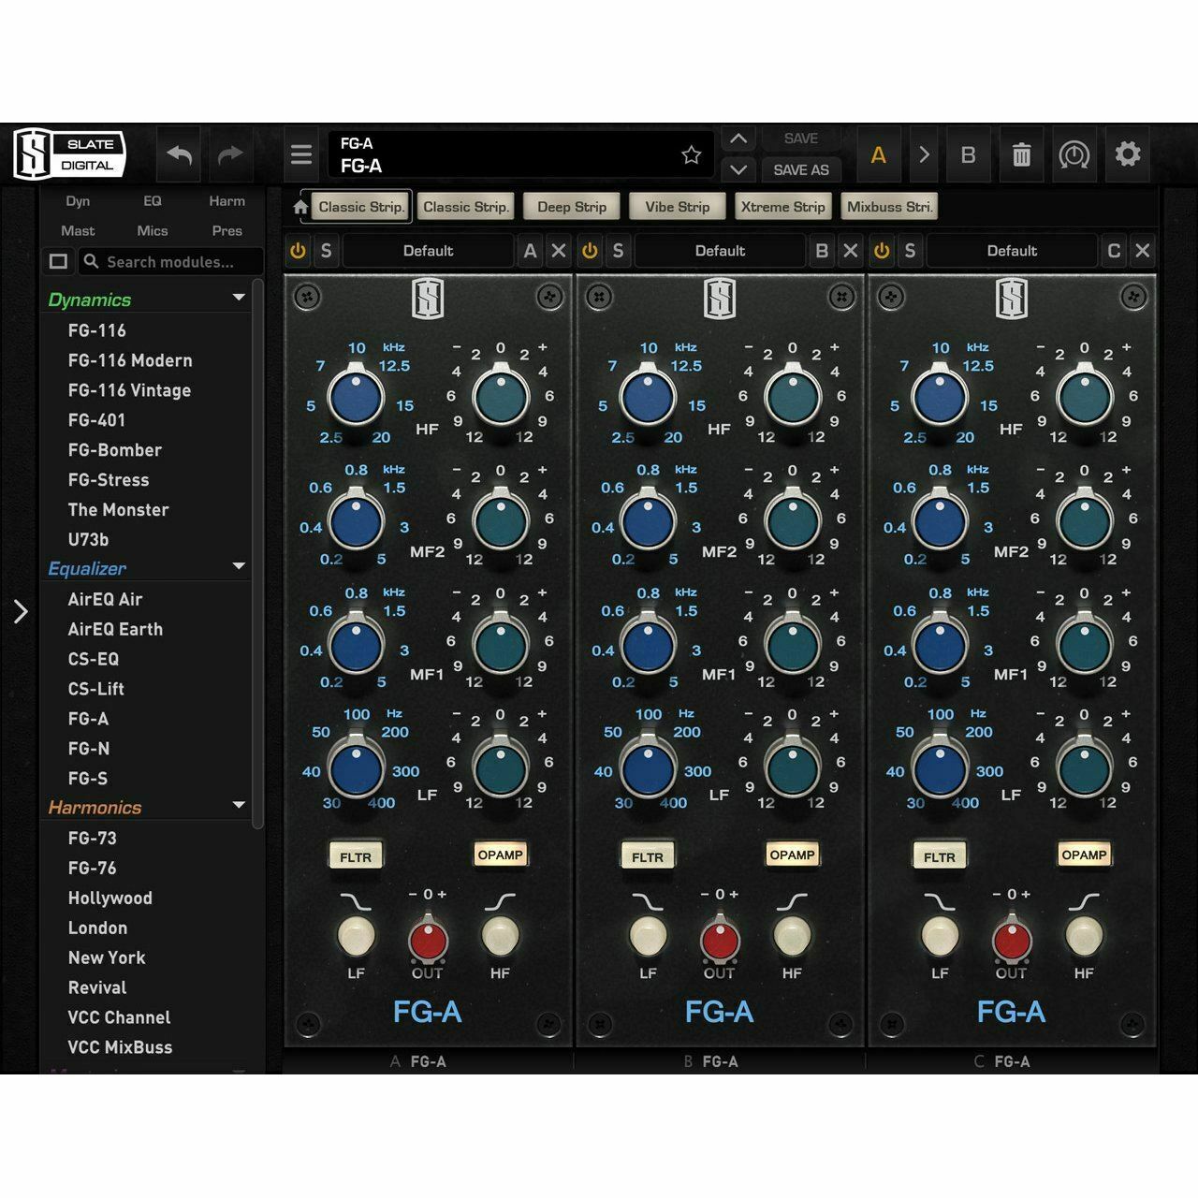This screenshot has height=1198, width=1198.
Task: Click in Search modules field
Action: click(x=169, y=262)
